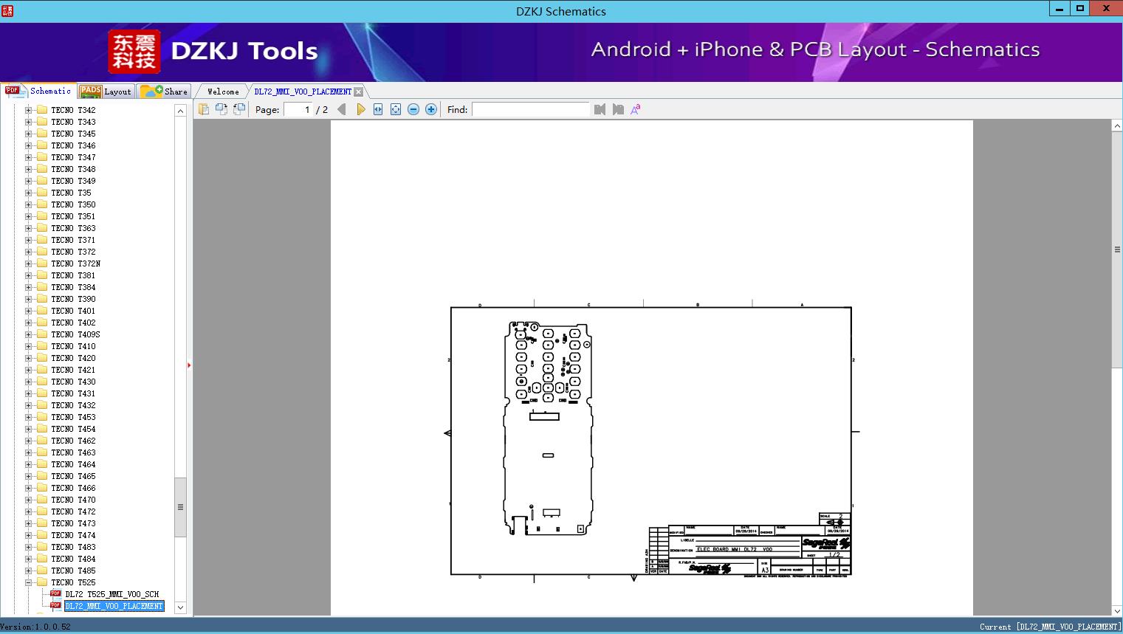Viewport: 1123px width, 634px height.
Task: Minimize the DZKJ Schematics window
Action: click(1060, 8)
